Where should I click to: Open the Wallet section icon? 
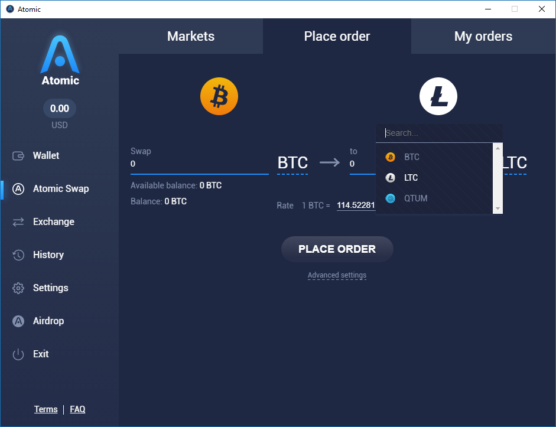[18, 155]
